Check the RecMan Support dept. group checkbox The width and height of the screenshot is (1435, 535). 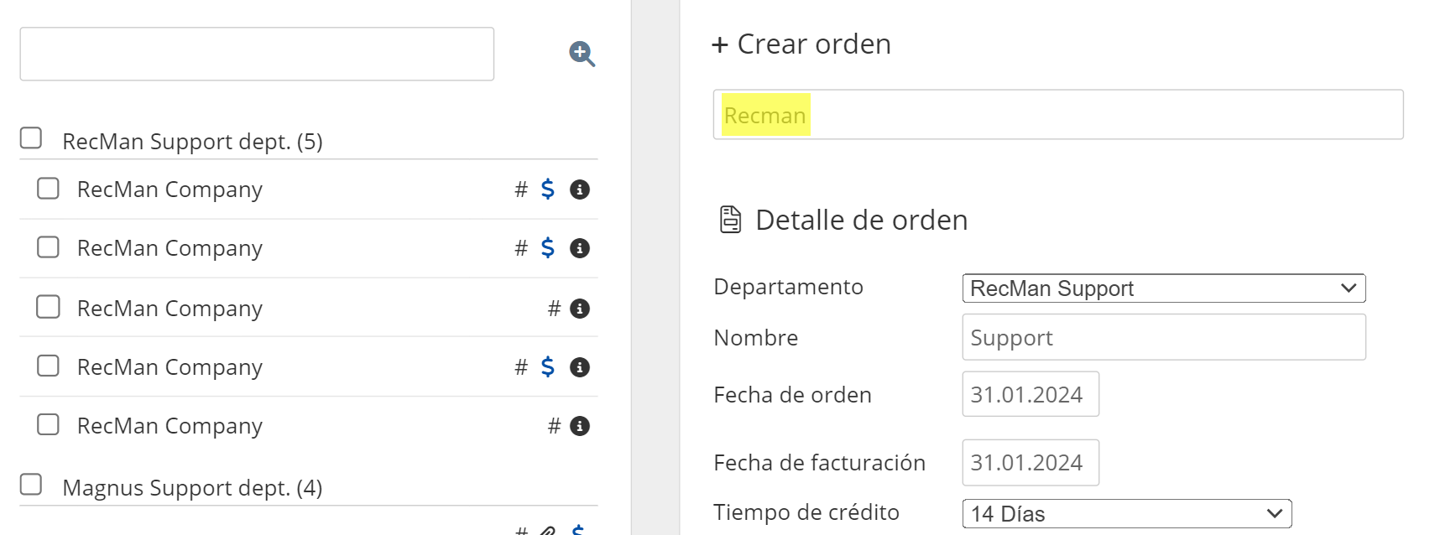(31, 138)
